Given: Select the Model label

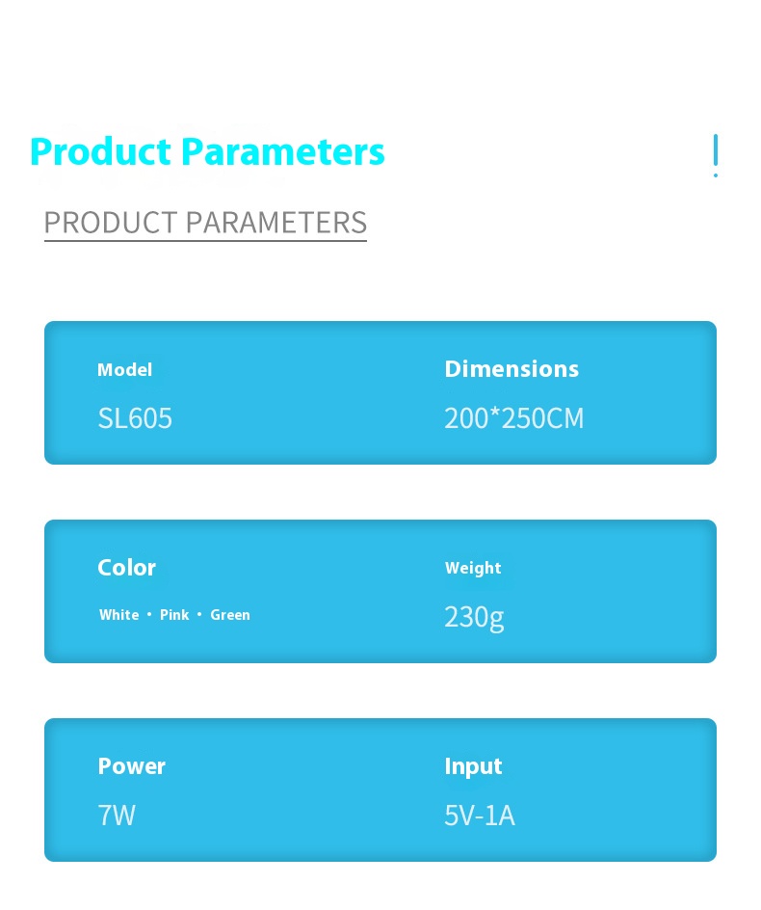Looking at the screenshot, I should (x=124, y=370).
